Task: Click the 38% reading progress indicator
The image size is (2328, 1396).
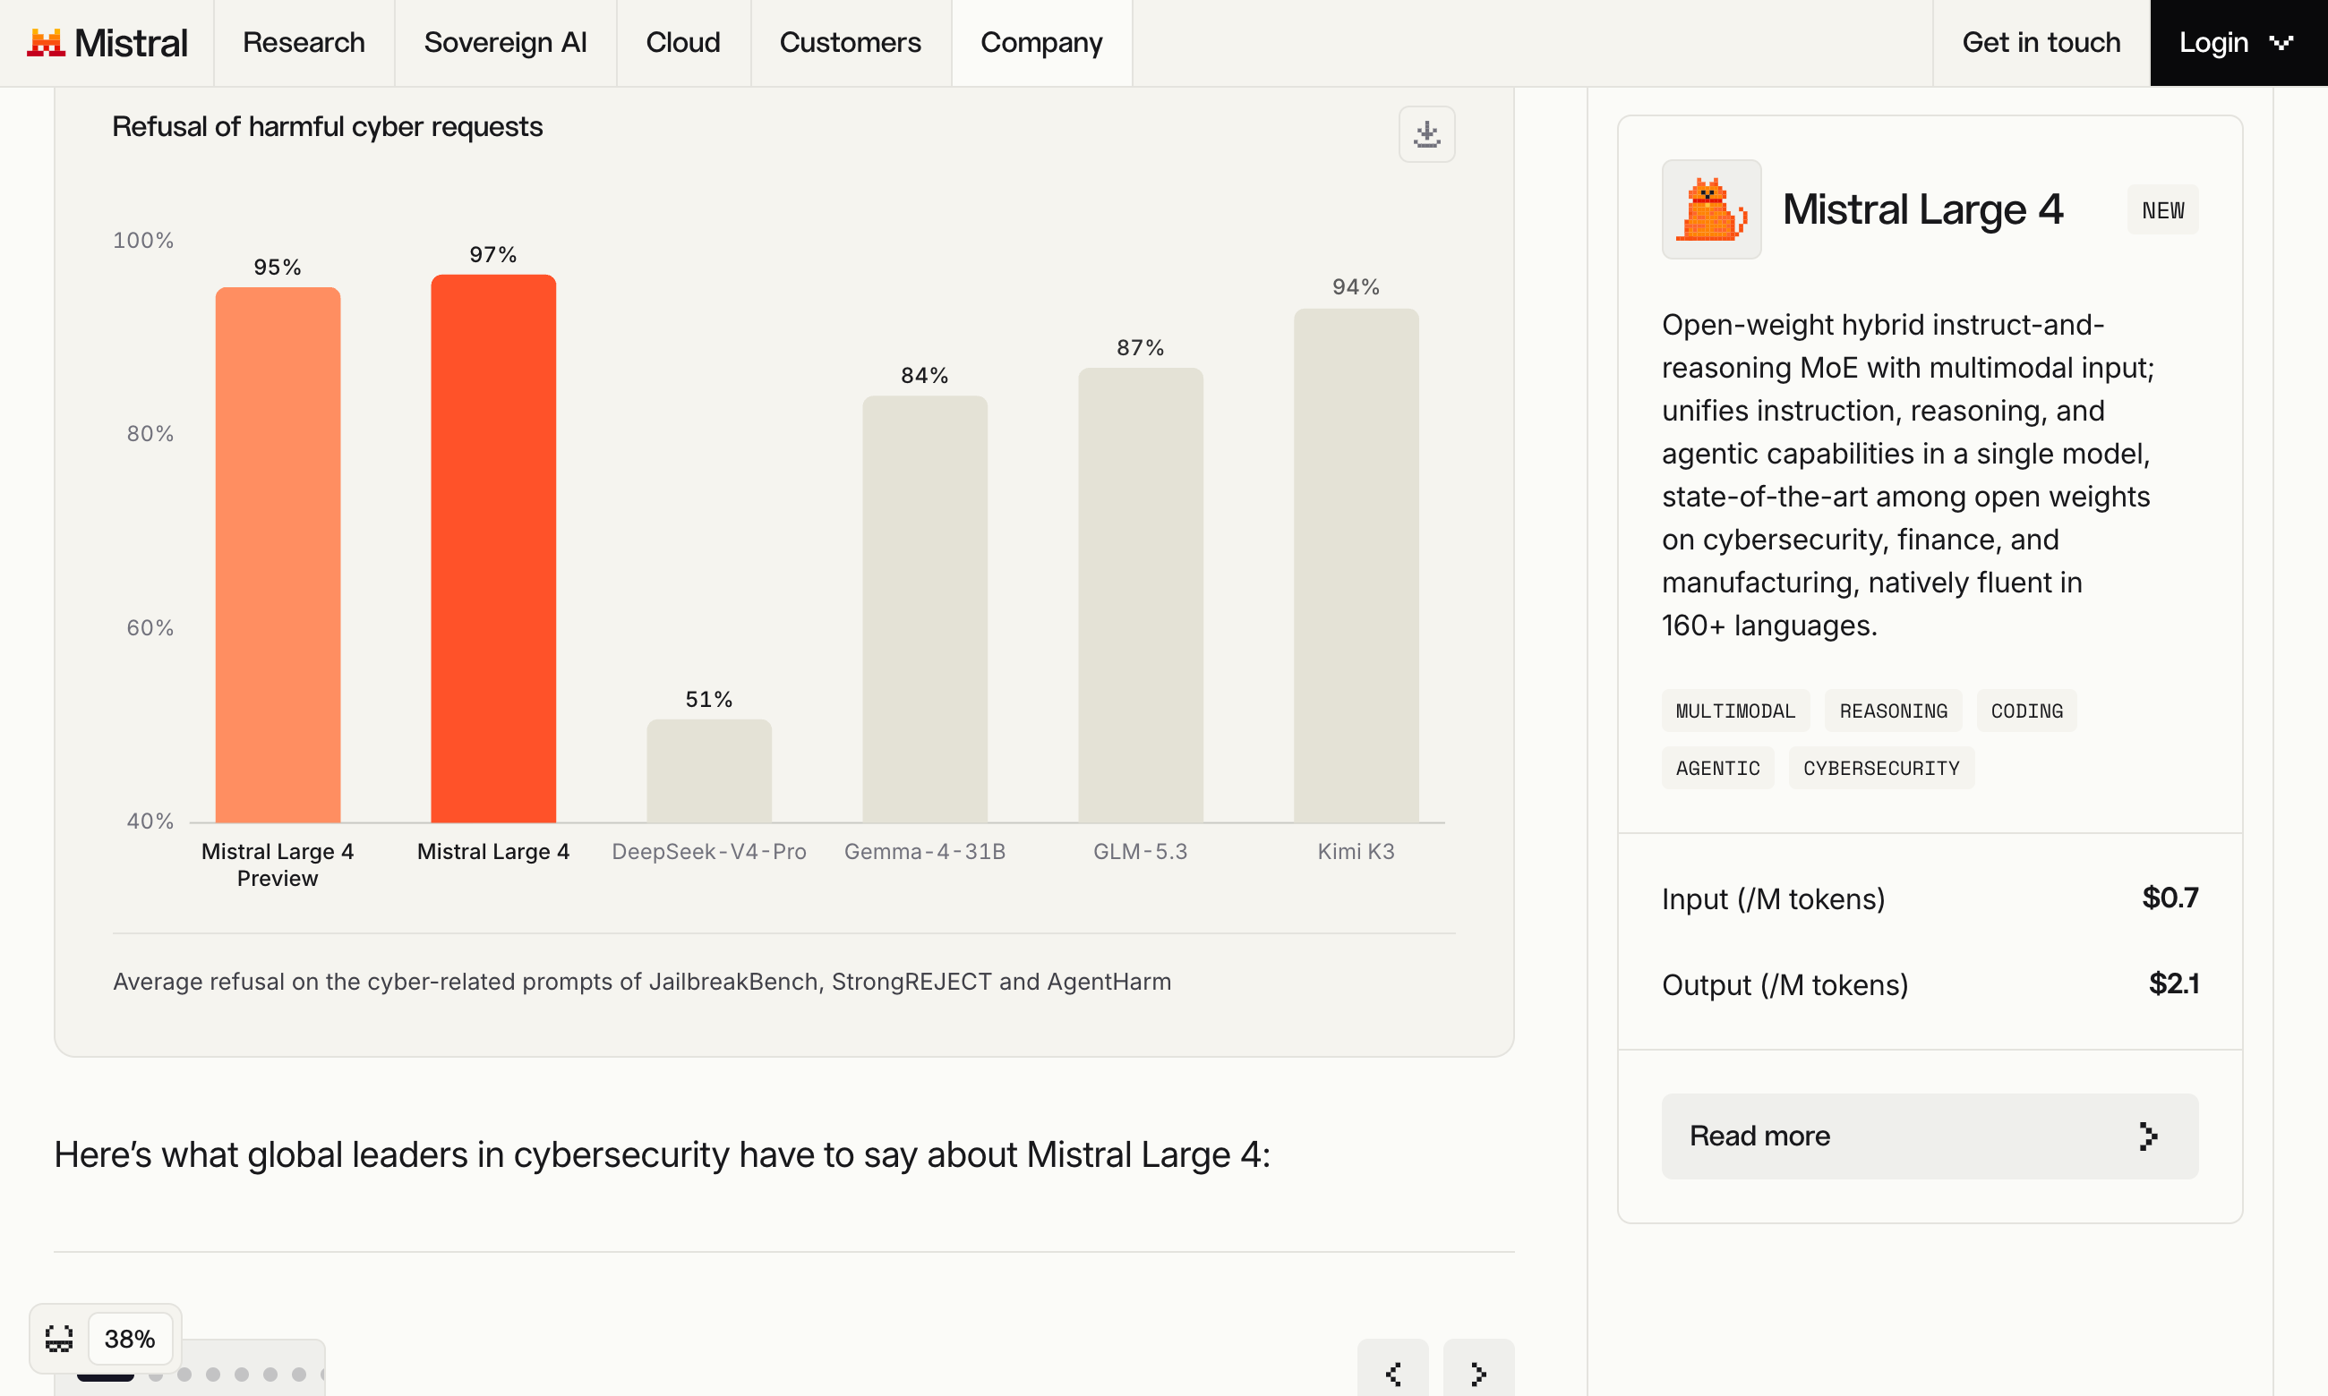Action: (x=130, y=1338)
